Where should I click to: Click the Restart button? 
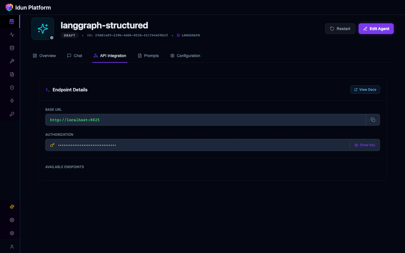(340, 29)
